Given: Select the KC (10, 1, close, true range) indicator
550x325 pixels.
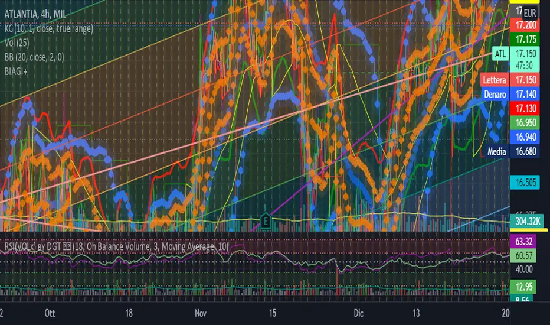Looking at the screenshot, I should tap(49, 28).
